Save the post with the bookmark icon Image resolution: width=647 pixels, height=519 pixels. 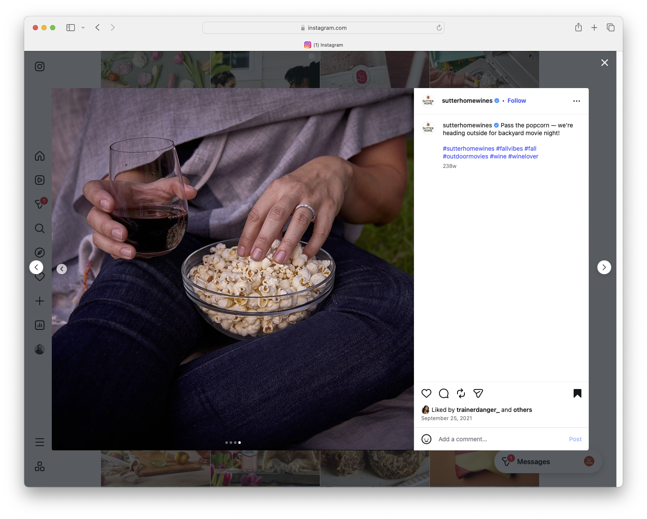tap(578, 393)
